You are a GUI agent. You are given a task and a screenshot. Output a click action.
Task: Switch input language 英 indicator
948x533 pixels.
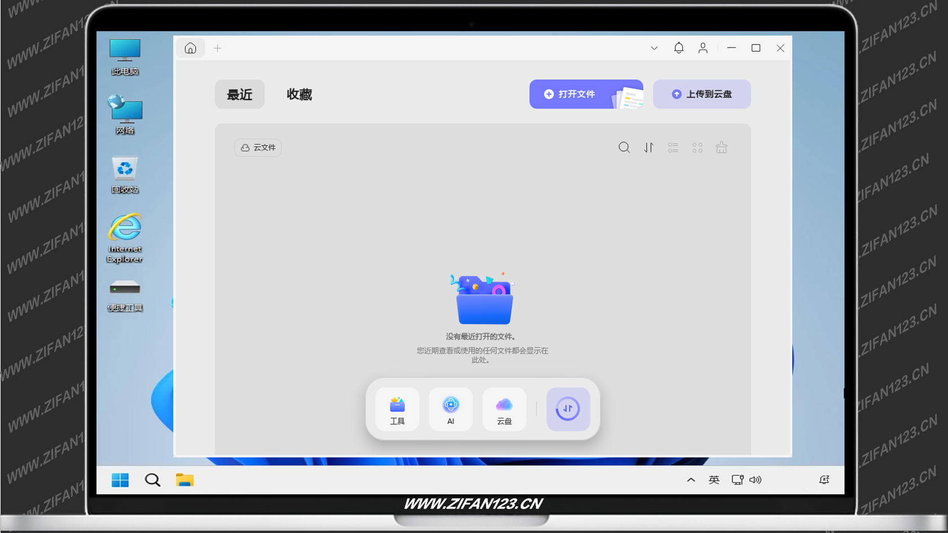tap(714, 480)
